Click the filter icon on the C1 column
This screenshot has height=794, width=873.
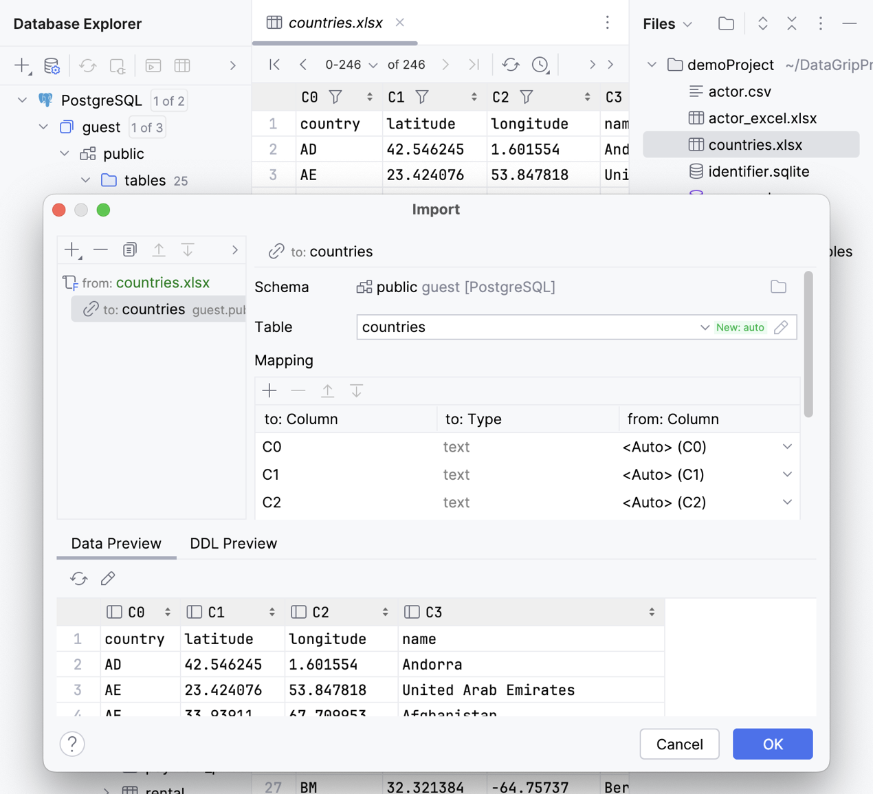[x=422, y=97]
